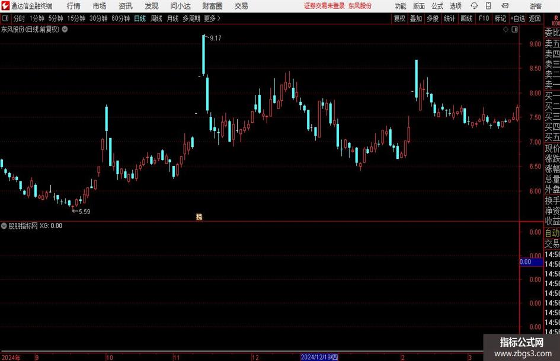Open the 选项 menu
The image size is (560, 361).
coord(455,6)
